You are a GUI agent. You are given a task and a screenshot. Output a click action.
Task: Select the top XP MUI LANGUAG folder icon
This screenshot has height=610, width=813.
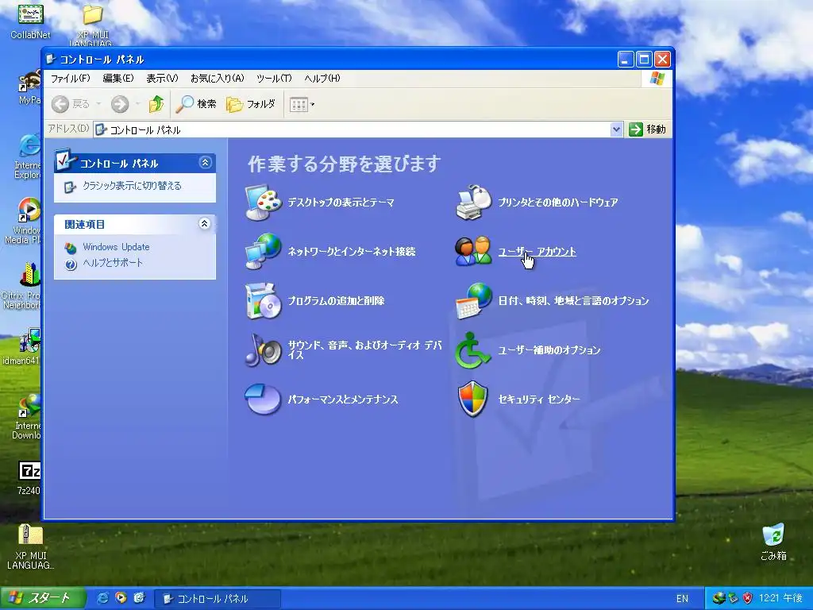pyautogui.click(x=92, y=23)
